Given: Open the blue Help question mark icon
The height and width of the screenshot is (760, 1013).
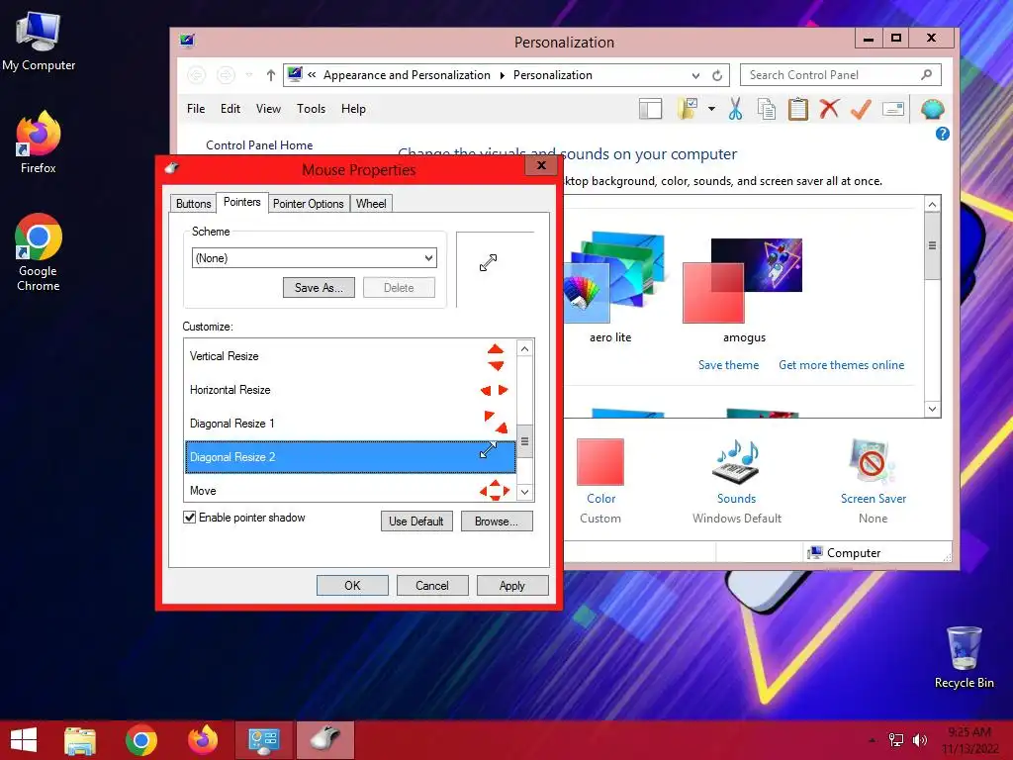Looking at the screenshot, I should tap(942, 134).
